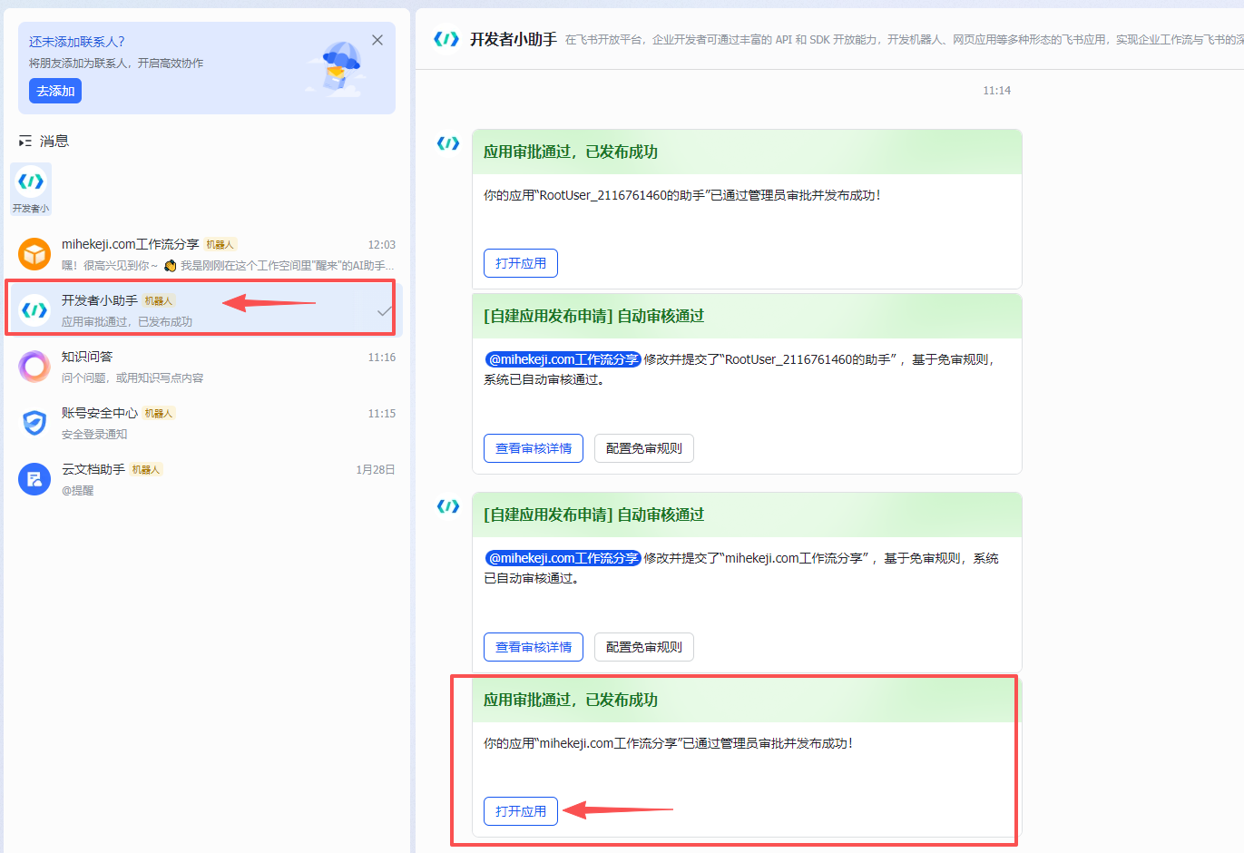The width and height of the screenshot is (1244, 853).
Task: Open app from RootUser_2116761460 approval card
Action: [x=521, y=263]
